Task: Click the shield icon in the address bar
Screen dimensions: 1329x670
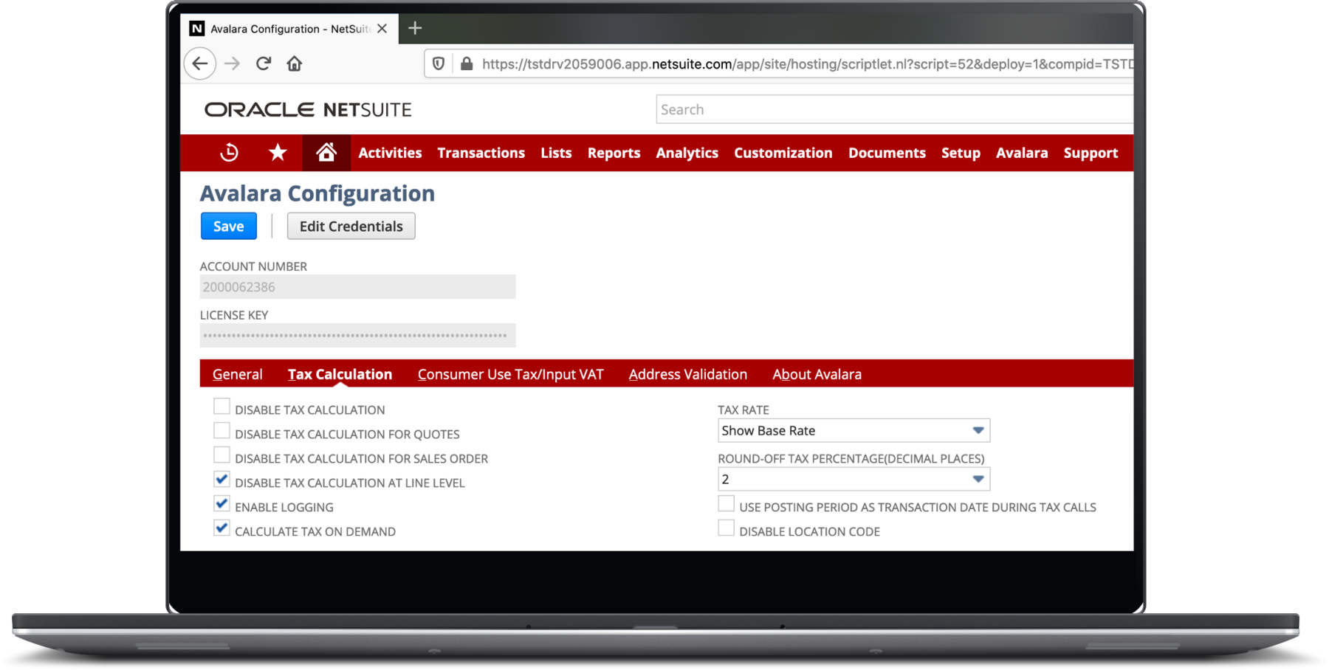Action: tap(438, 63)
